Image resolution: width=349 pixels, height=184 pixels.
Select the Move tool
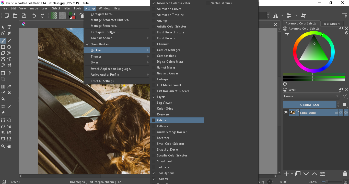[x=9, y=73]
